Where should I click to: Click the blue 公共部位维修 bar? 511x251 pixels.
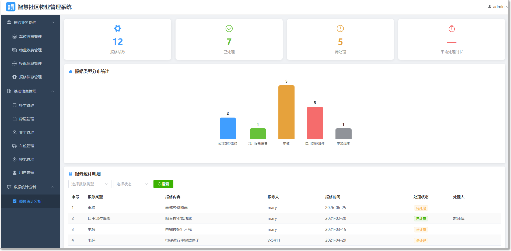click(228, 128)
